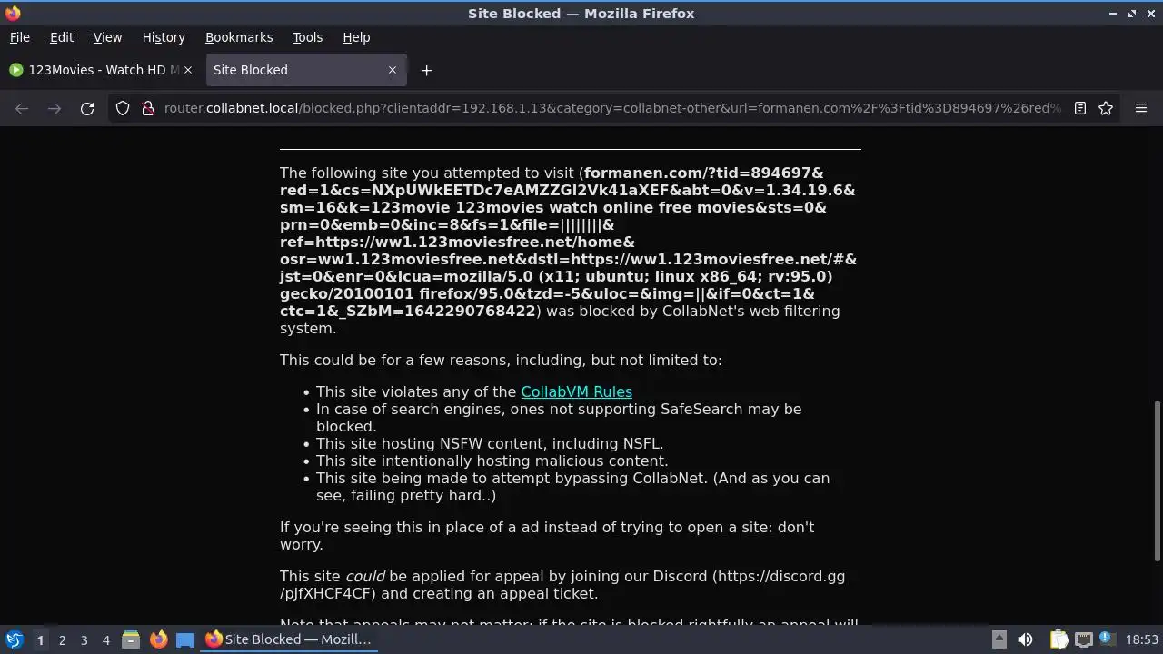Switch to workspace 1 in the pager
This screenshot has width=1163, height=654.
pos(40,639)
